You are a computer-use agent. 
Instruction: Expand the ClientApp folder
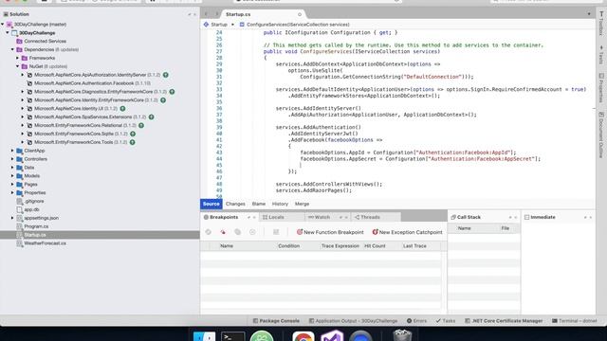[x=12, y=151]
